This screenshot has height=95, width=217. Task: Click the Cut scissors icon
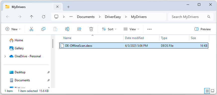31,29
